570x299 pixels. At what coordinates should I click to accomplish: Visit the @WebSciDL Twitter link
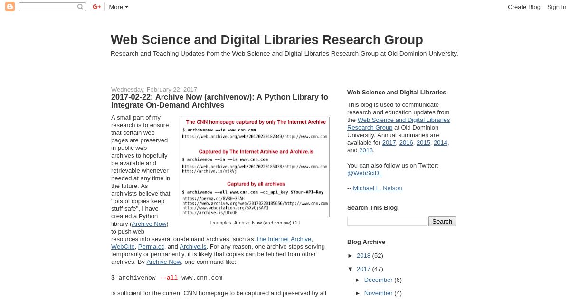365,173
